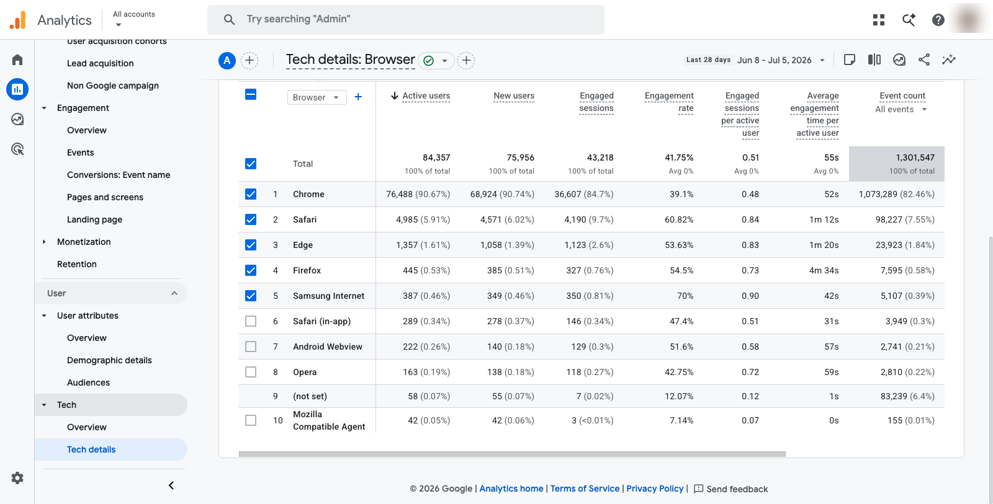993x504 pixels.
Task: Open Pages and screens report
Action: click(105, 197)
